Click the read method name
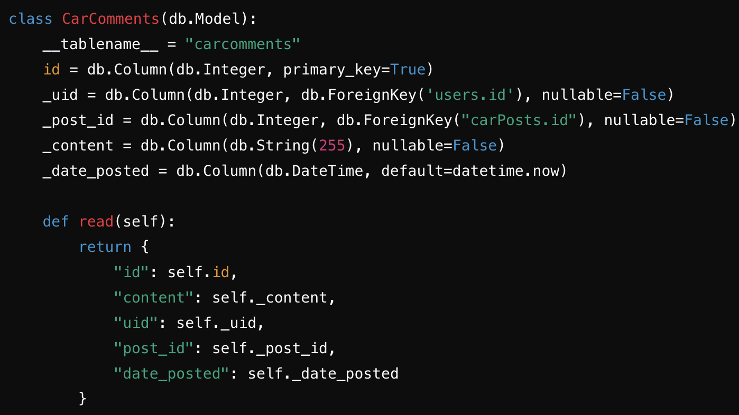 coord(96,222)
